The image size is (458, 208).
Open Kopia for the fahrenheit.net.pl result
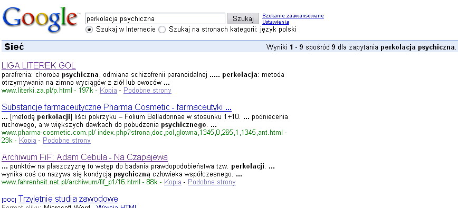point(173,182)
